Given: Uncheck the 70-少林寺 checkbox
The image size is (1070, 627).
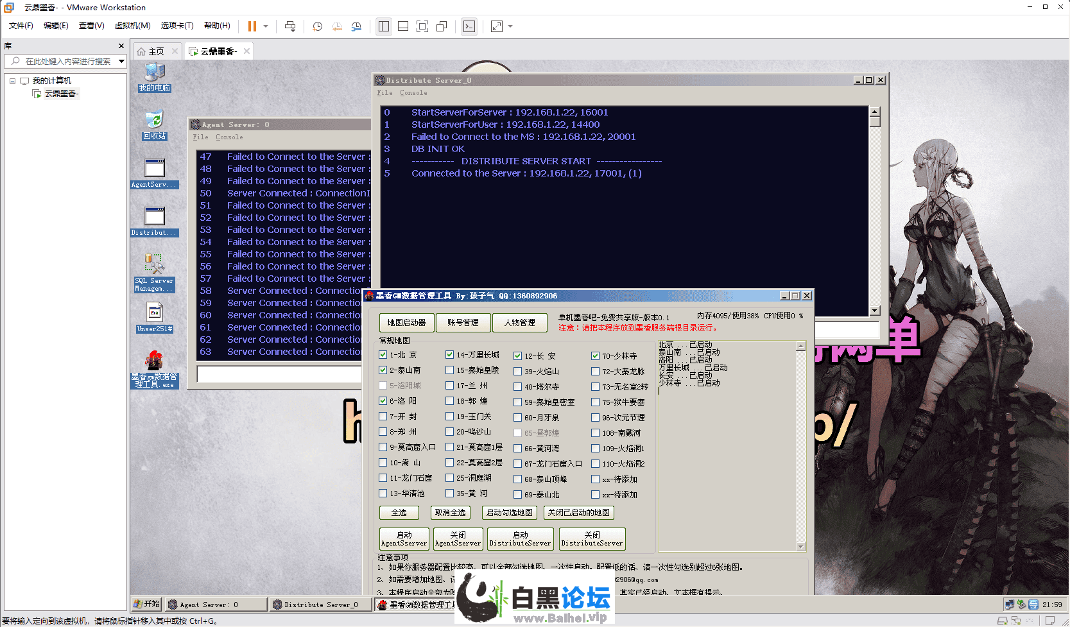Looking at the screenshot, I should coord(596,356).
